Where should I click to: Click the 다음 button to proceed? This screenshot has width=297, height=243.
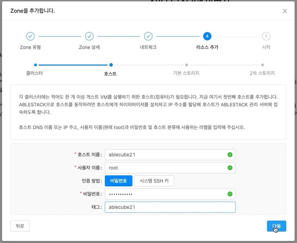pyautogui.click(x=277, y=226)
